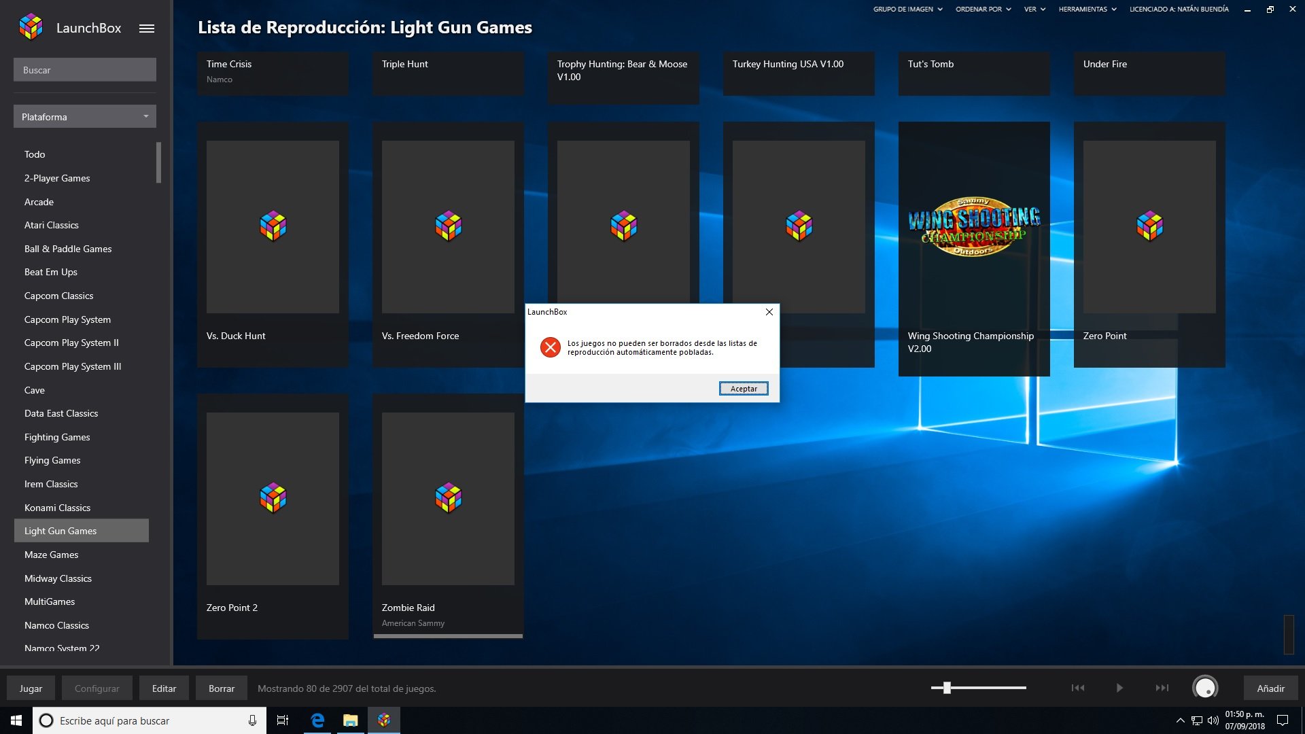The image size is (1305, 734).
Task: Click the LaunchBox cube logo
Action: tap(31, 27)
